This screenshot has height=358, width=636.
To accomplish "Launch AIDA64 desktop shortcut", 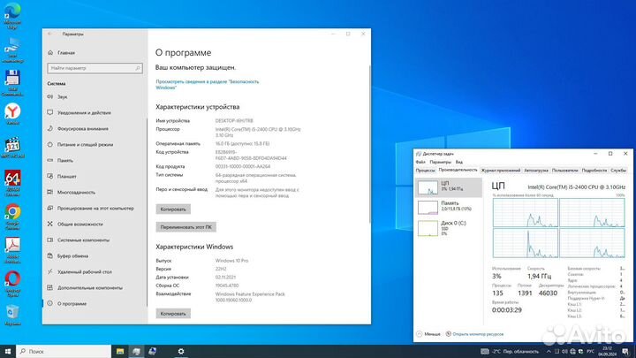I will (12, 184).
